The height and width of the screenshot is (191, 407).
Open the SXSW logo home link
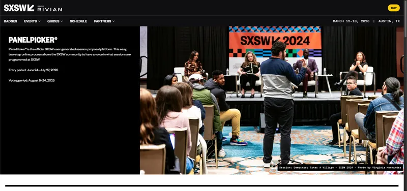[19, 8]
